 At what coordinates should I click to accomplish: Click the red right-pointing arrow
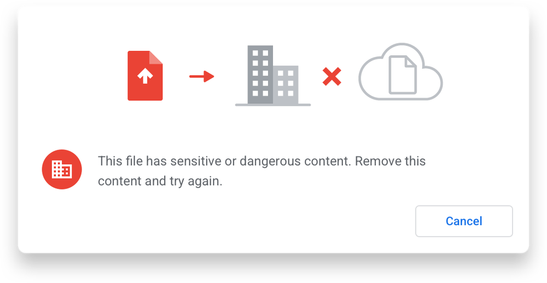tap(202, 76)
